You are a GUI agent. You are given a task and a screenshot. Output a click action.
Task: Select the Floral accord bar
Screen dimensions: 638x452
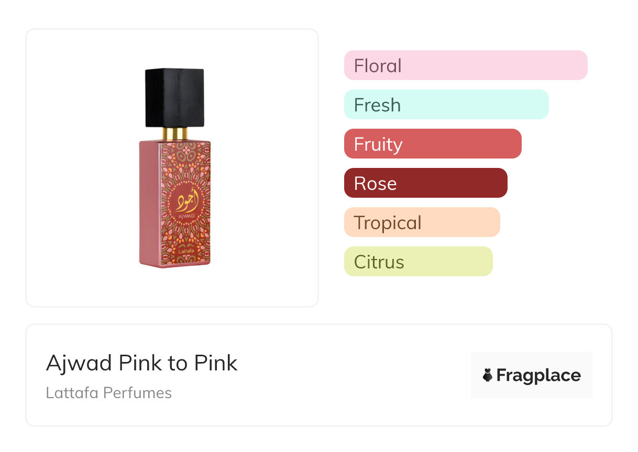[x=465, y=65]
